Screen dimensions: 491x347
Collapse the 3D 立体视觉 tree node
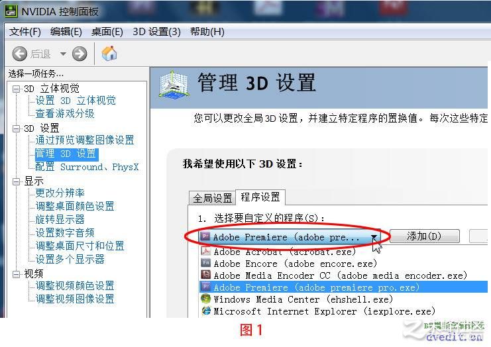click(16, 89)
